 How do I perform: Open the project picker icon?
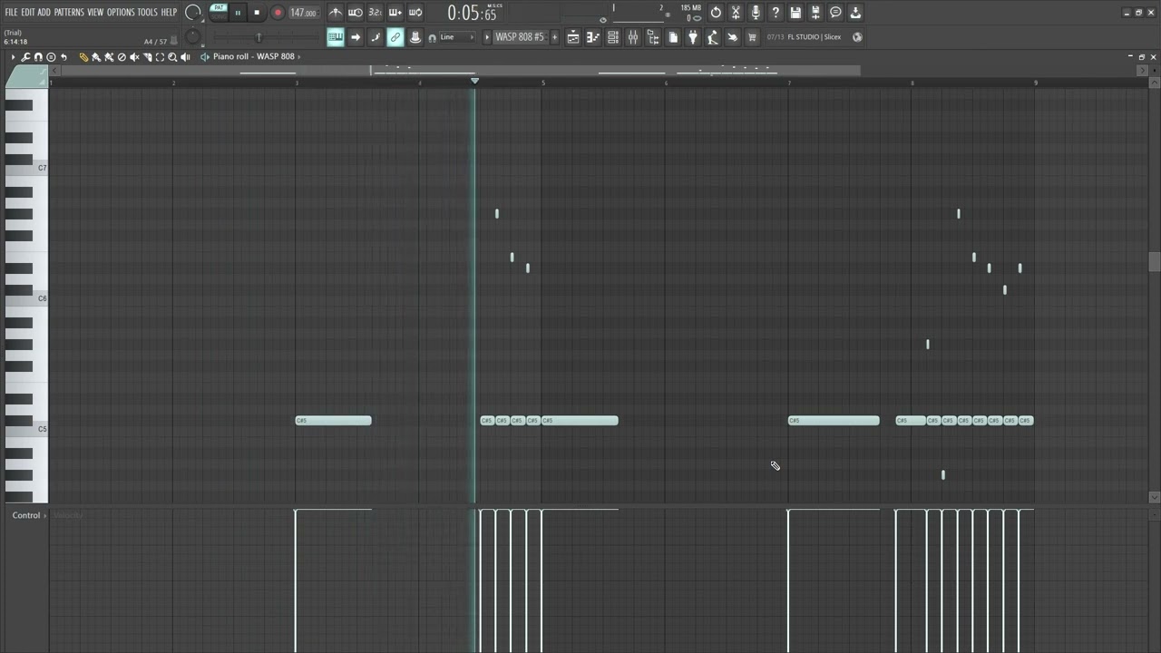(x=673, y=37)
